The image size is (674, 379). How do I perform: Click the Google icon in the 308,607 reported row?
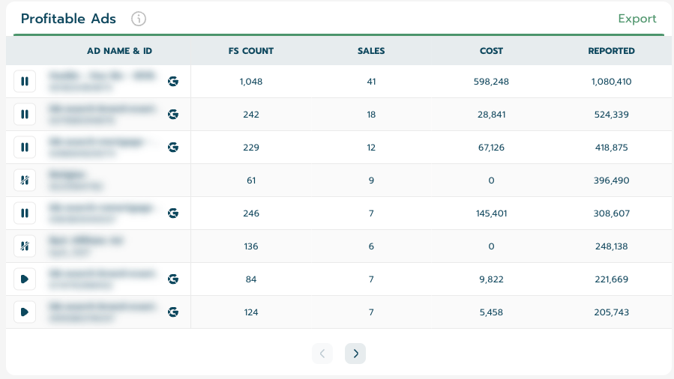pos(173,213)
